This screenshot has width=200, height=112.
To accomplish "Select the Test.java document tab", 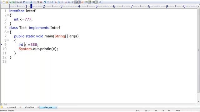I will [48, 107].
